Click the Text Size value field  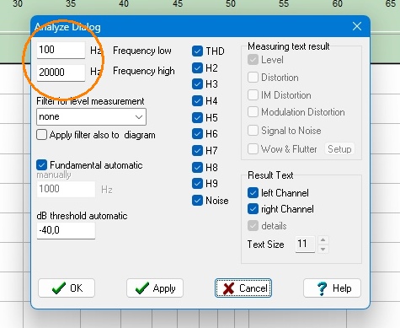[305, 244]
